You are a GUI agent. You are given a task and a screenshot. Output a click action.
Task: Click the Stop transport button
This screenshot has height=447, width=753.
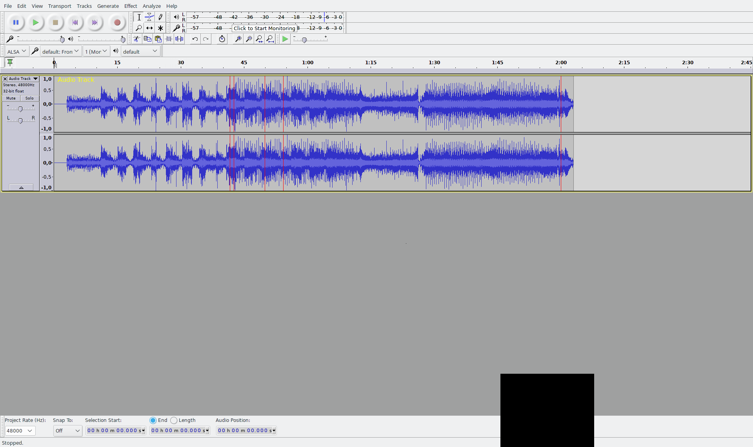55,23
